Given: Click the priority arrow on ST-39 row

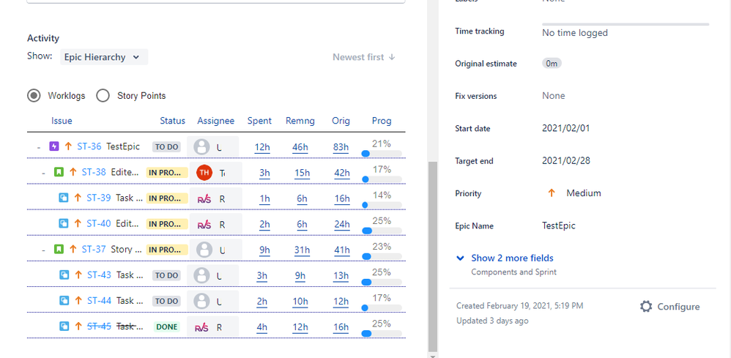Looking at the screenshot, I should coord(78,198).
